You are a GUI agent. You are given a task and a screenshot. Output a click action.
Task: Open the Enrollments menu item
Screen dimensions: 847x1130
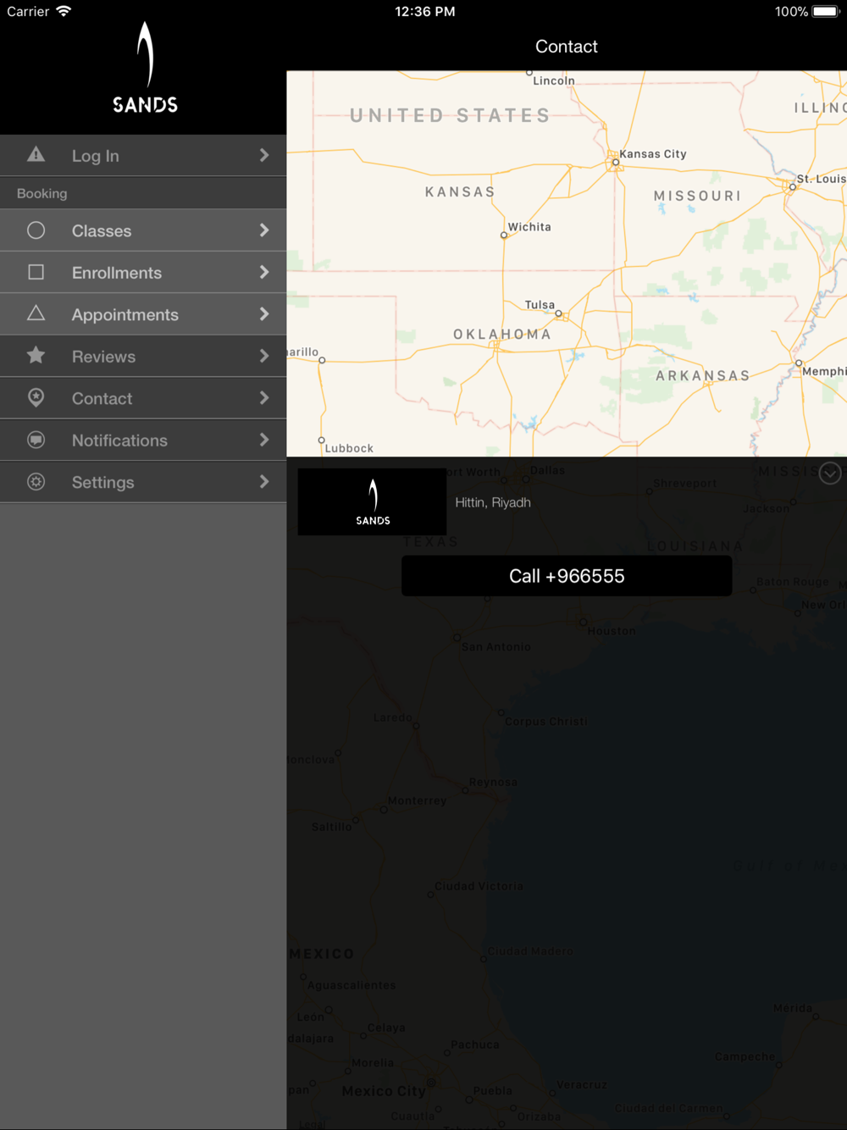coord(143,272)
